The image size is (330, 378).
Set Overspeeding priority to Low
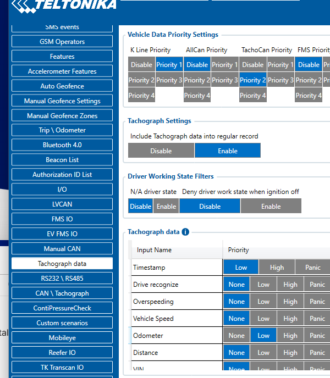(263, 301)
